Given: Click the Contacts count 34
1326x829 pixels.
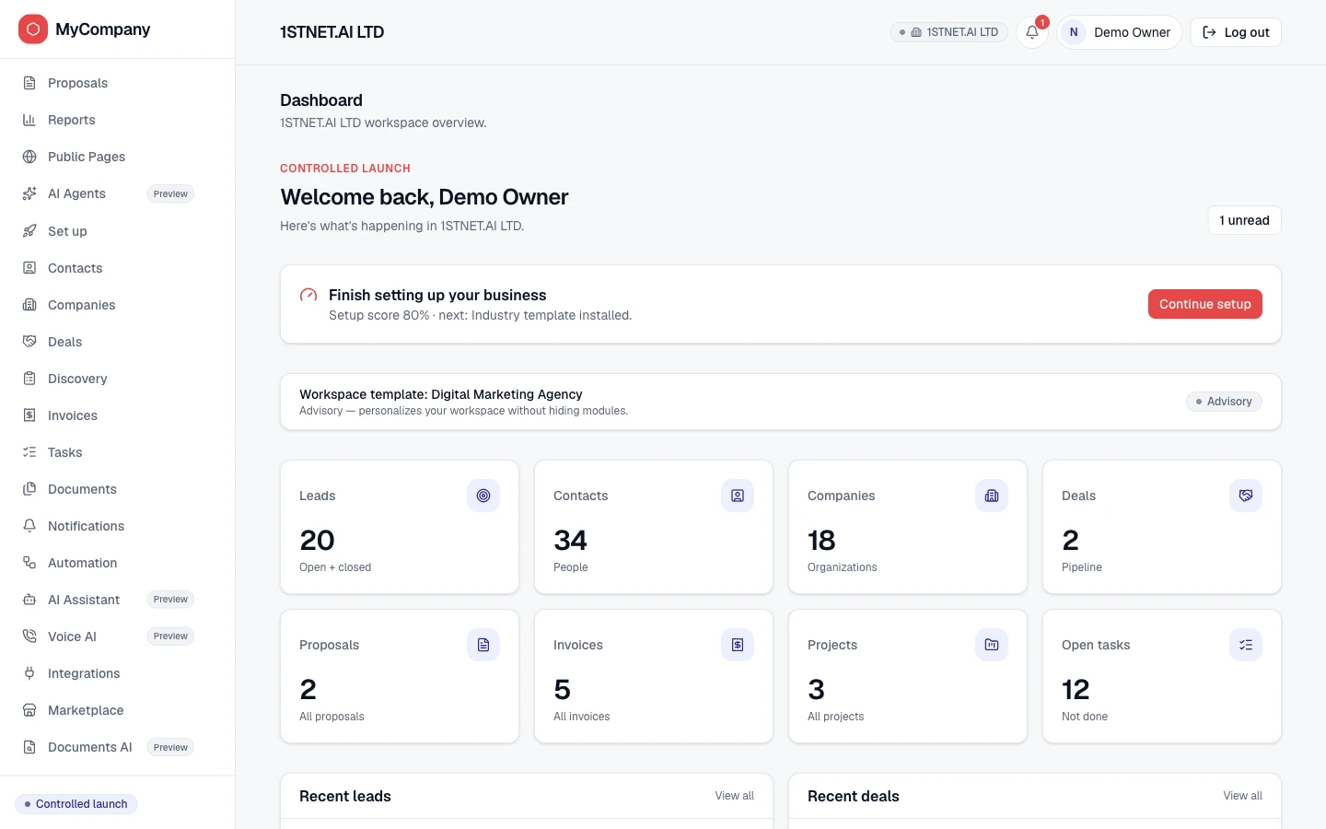Looking at the screenshot, I should click(570, 540).
